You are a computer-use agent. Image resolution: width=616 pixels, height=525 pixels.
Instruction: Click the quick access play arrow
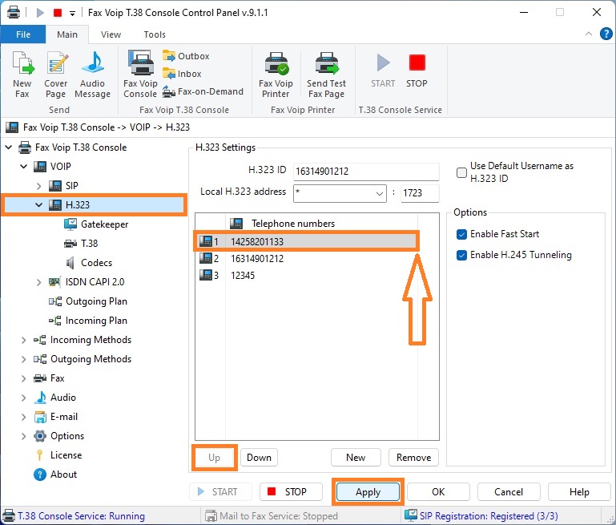[x=40, y=13]
